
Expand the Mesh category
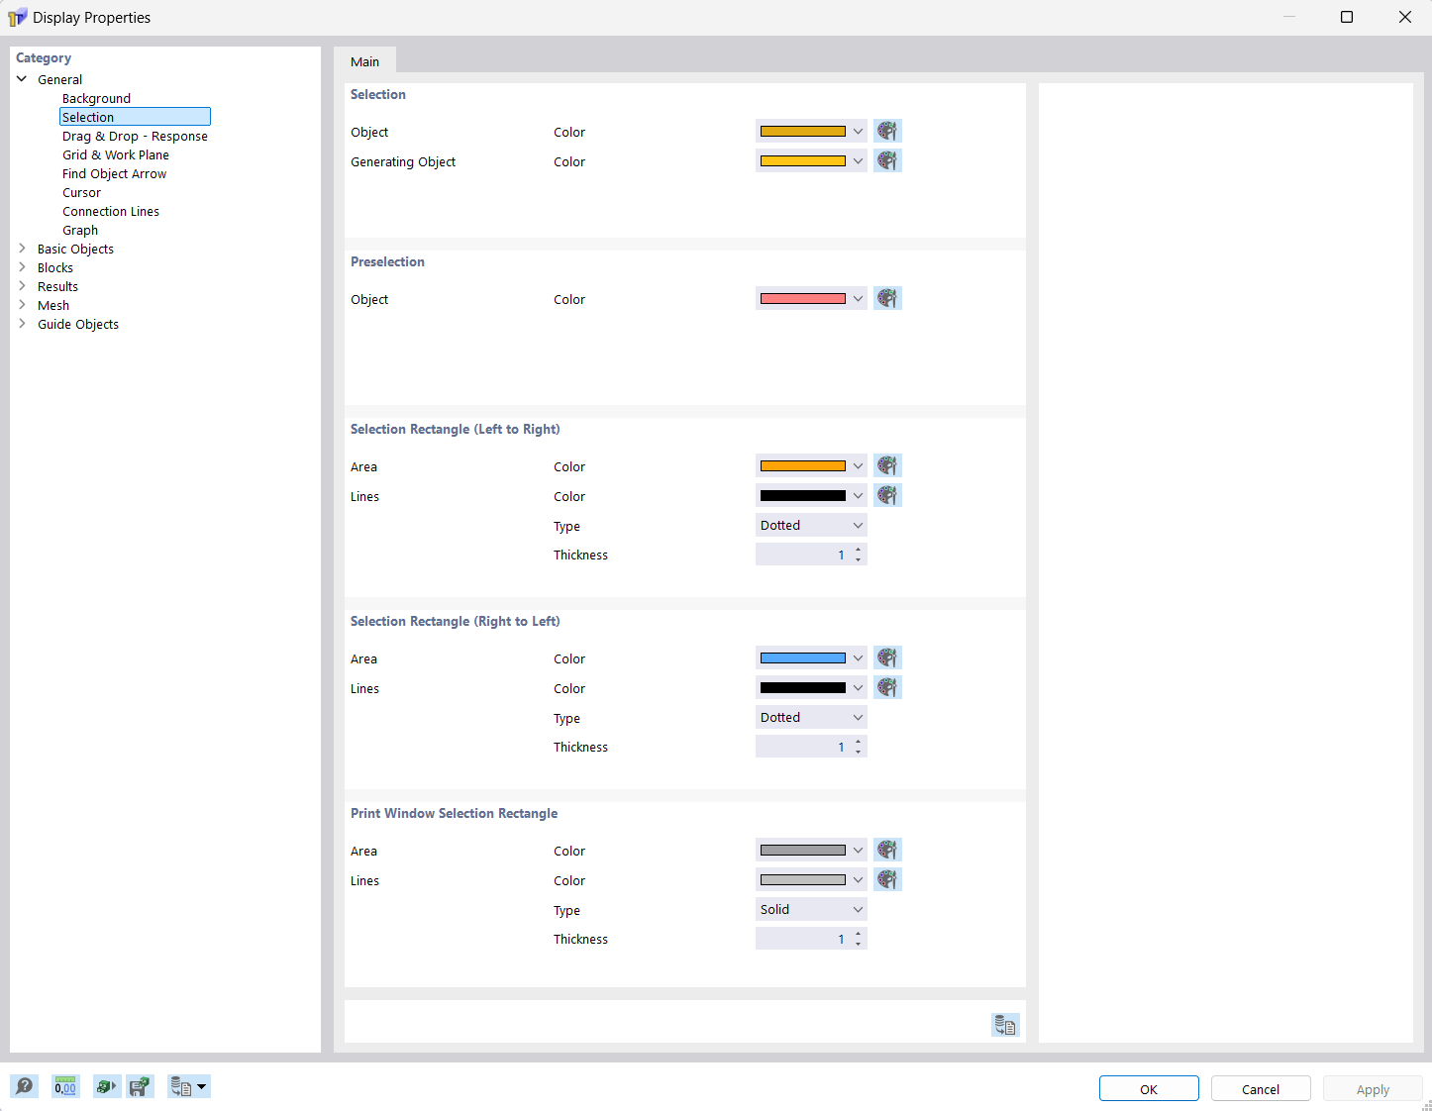tap(22, 305)
